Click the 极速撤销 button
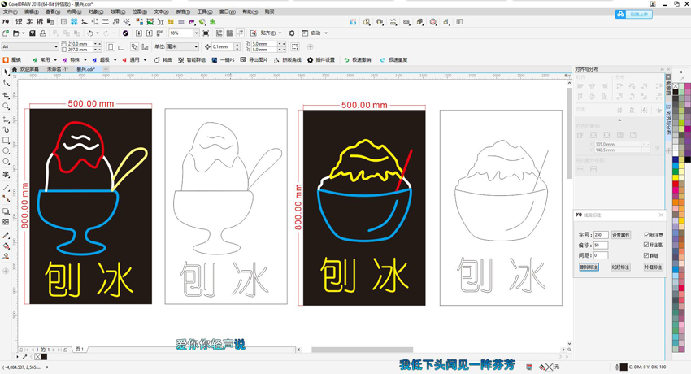Image resolution: width=691 pixels, height=374 pixels. (358, 60)
